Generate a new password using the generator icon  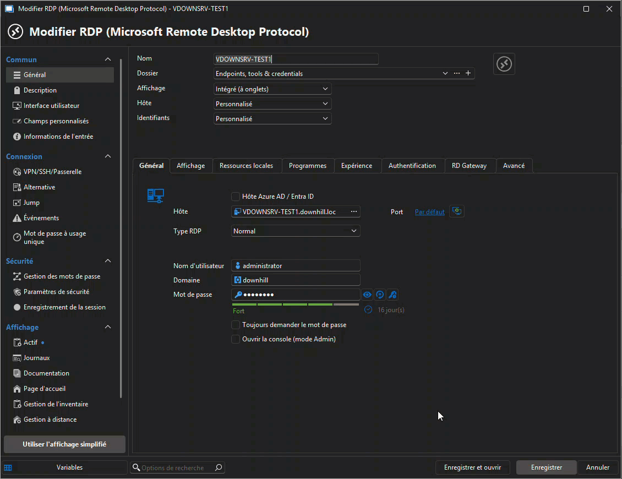(380, 295)
